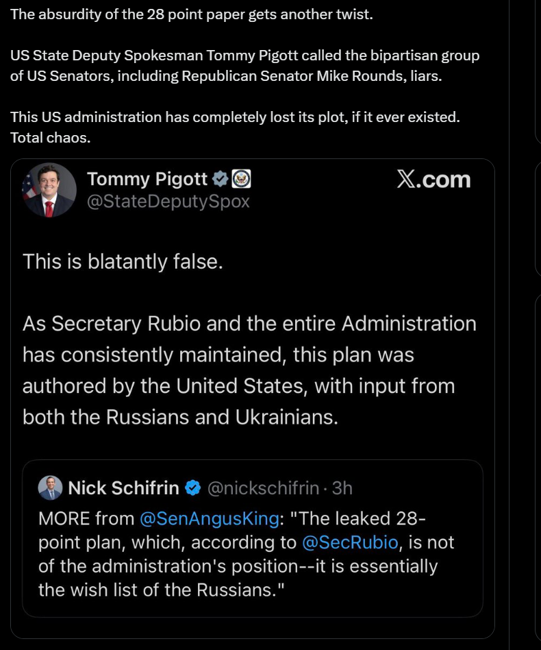Open the Tommy Pigott display name

coord(147,179)
